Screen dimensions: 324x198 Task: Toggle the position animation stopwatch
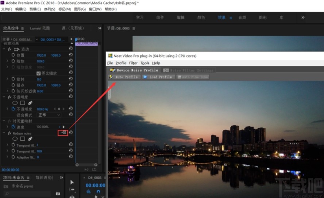(x=13, y=55)
